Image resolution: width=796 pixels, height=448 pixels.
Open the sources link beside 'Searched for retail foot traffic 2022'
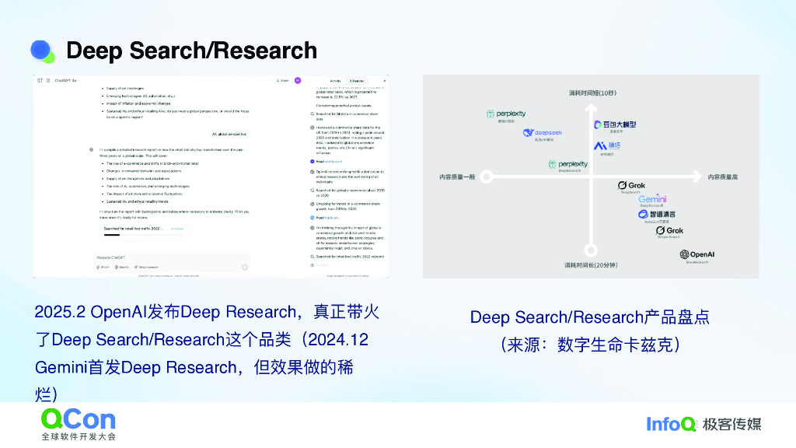click(x=177, y=229)
